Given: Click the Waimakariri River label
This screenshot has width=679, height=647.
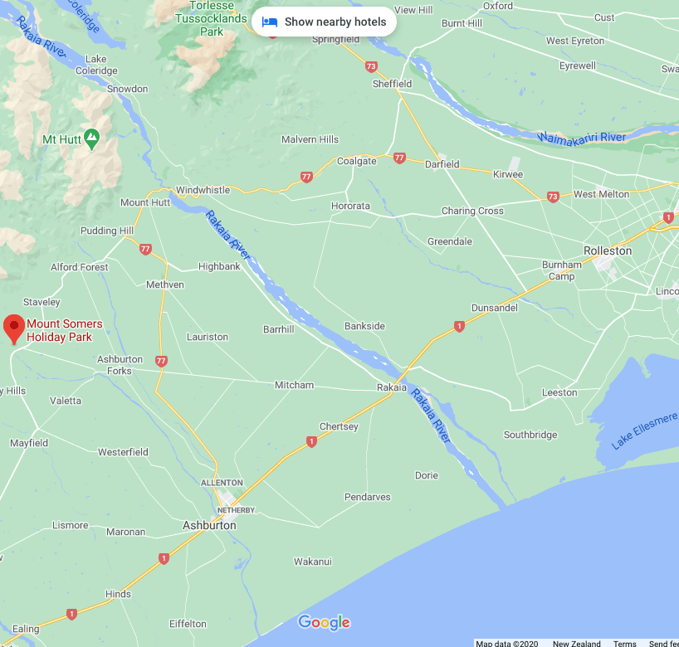Looking at the screenshot, I should pyautogui.click(x=582, y=139).
